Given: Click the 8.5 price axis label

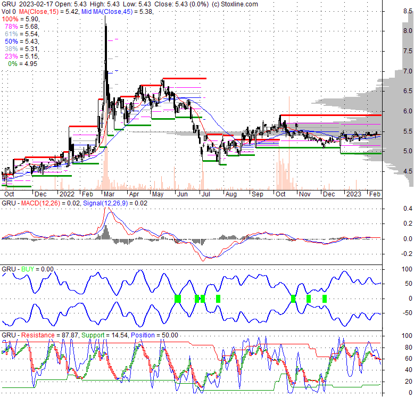Looking at the screenshot, I should click(408, 11).
